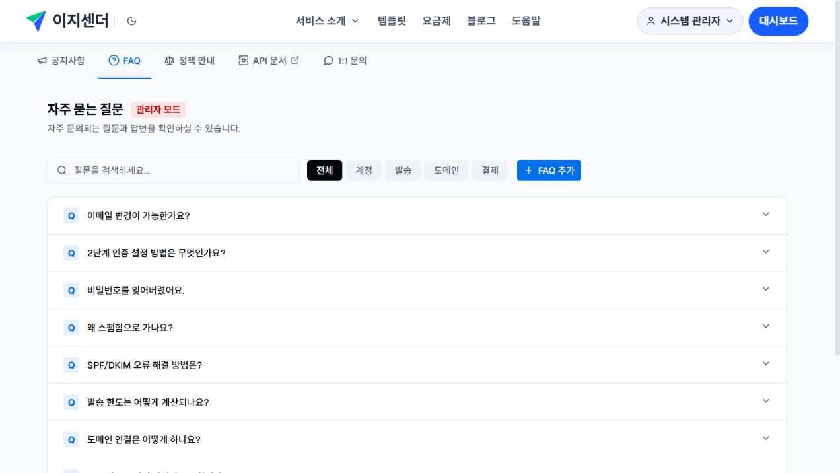Click question text 이메일 변경이 가능한가요?
Viewport: 840px width, 473px height.
coord(138,215)
